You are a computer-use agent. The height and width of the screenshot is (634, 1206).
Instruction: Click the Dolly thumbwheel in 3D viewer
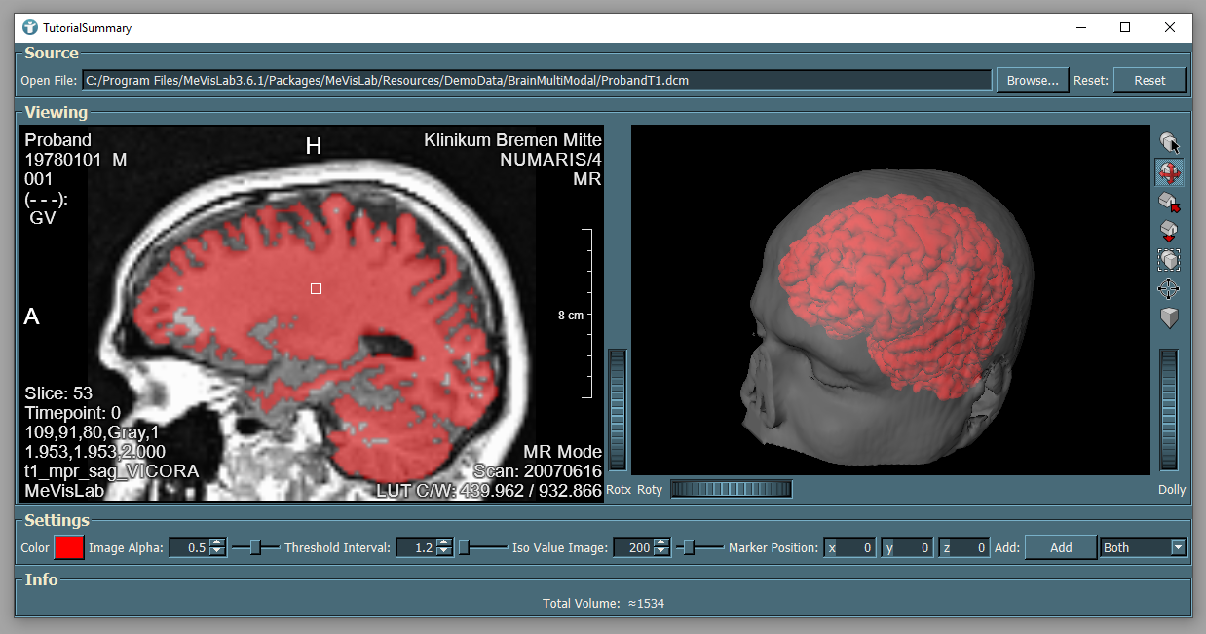1168,410
